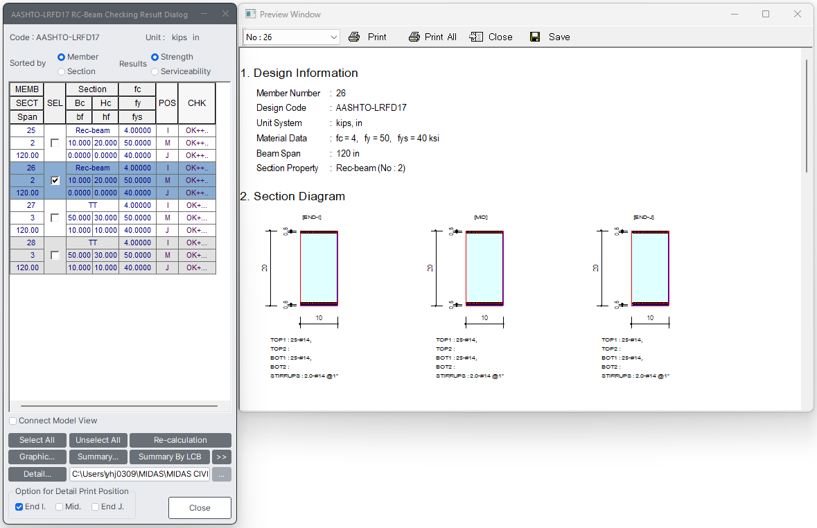Click the output file path field

click(x=140, y=475)
